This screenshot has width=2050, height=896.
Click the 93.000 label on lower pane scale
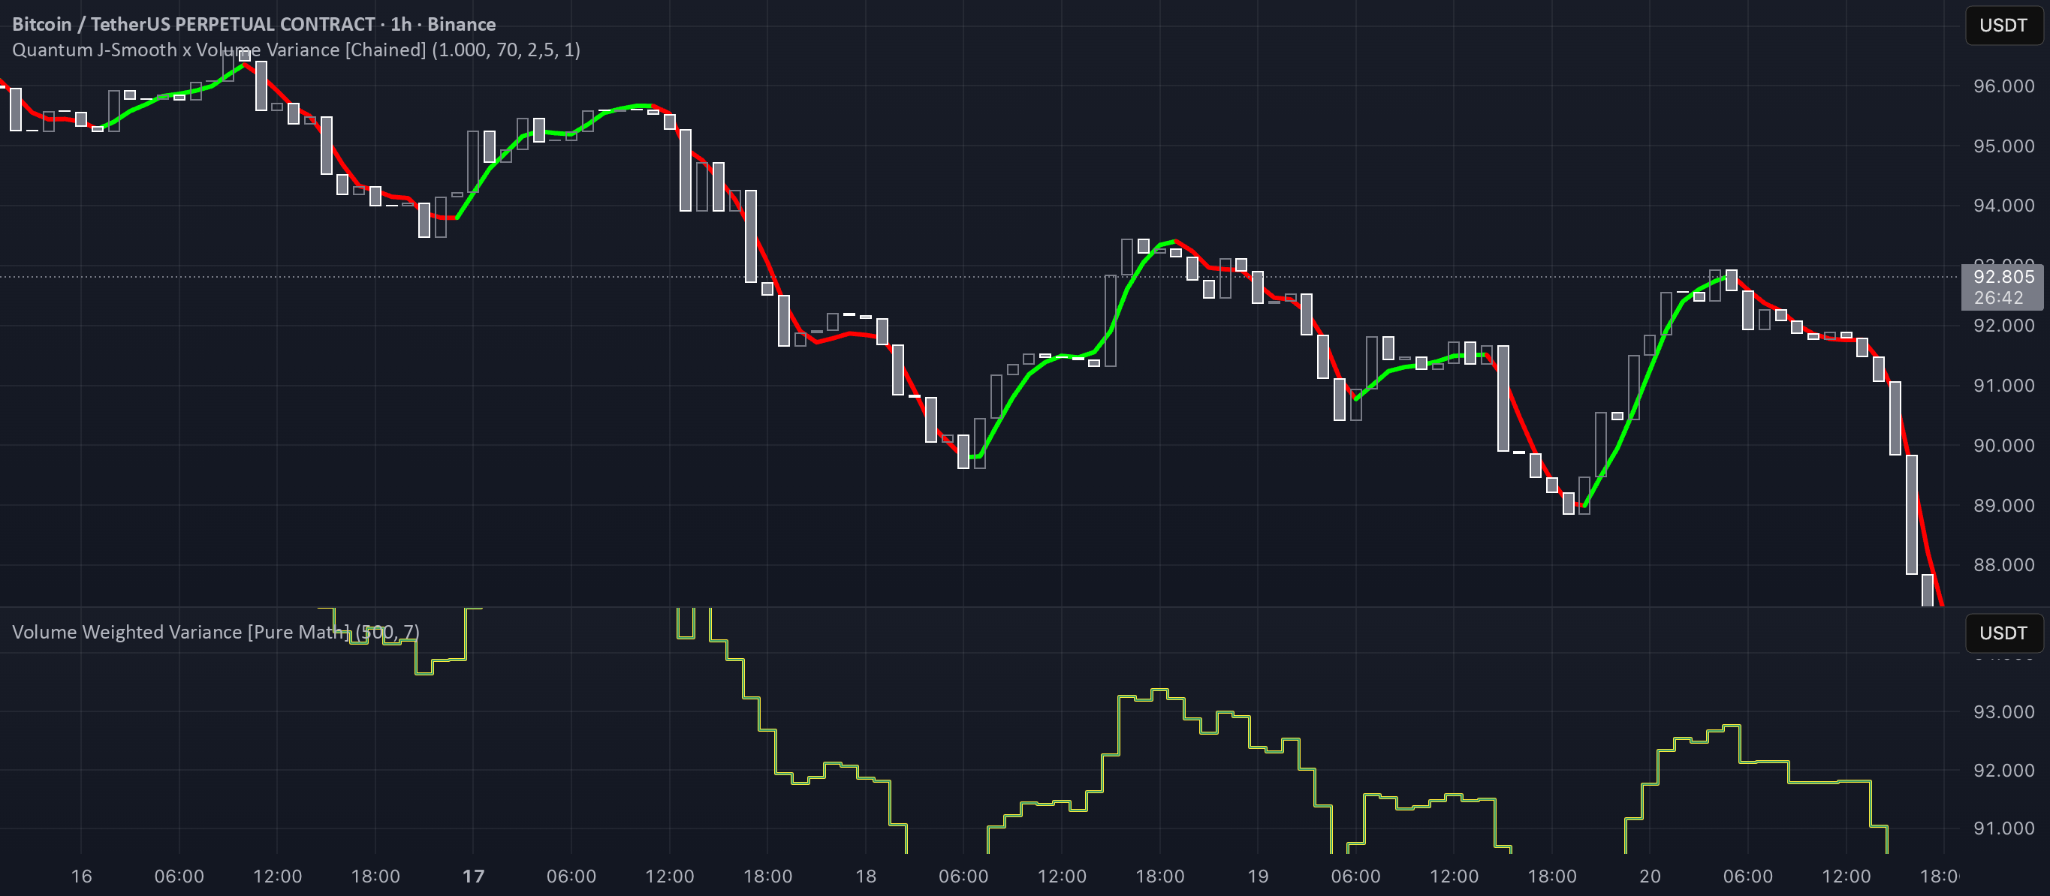click(x=2003, y=711)
